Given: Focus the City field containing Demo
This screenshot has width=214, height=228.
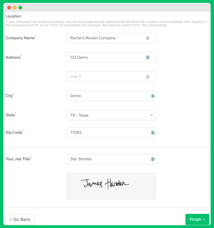Looking at the screenshot, I should pos(111,96).
